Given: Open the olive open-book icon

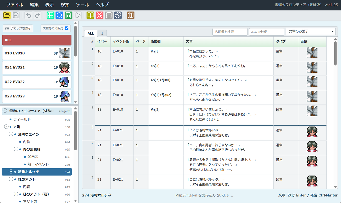Looking at the screenshot, I should 90,15.
